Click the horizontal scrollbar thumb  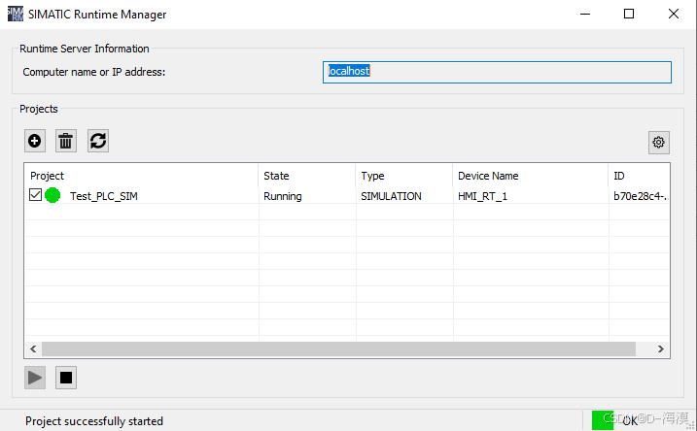point(338,348)
